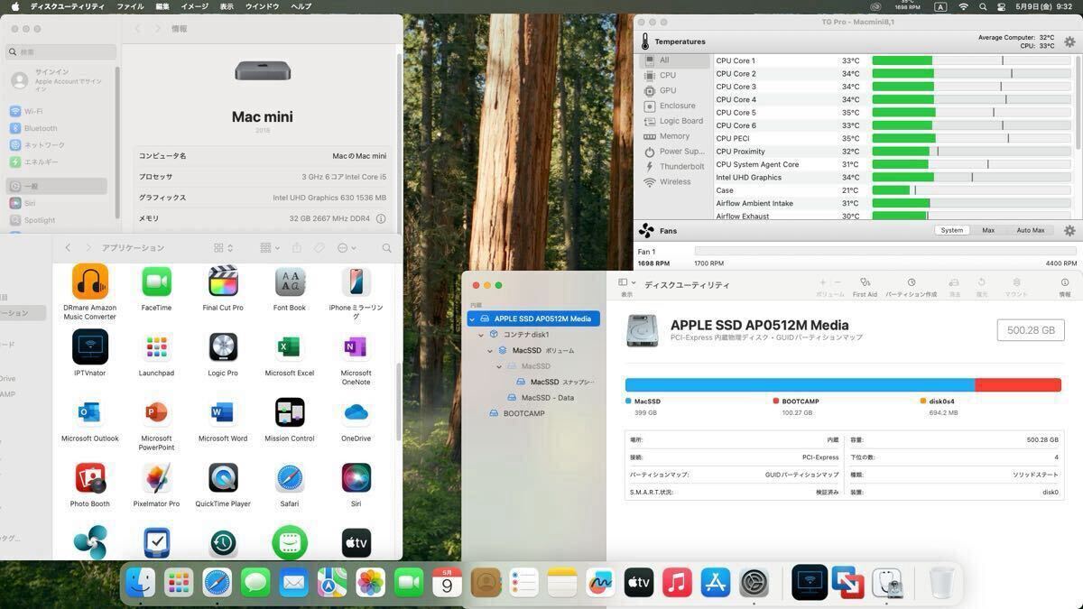This screenshot has height=609, width=1083.
Task: Open Safari in the Applications window
Action: pos(290,478)
